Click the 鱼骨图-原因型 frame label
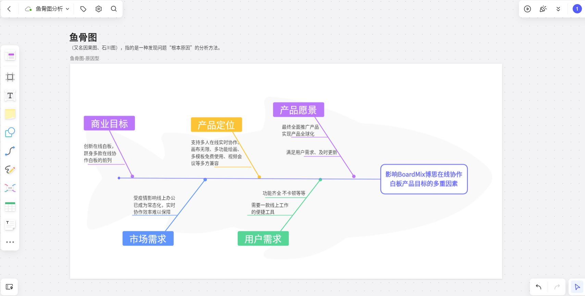This screenshot has width=585, height=296. (x=85, y=59)
